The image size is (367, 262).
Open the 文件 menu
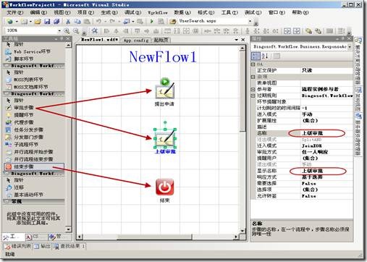pyautogui.click(x=14, y=12)
